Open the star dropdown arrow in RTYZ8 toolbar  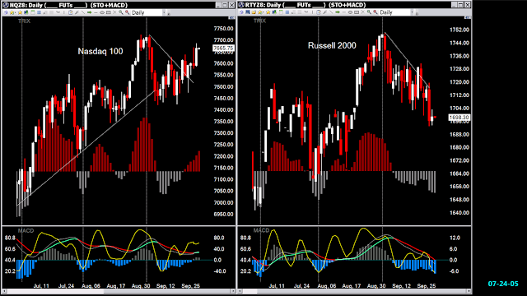(263, 12)
